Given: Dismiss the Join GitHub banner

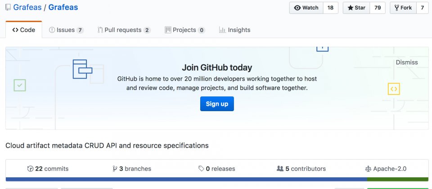Looking at the screenshot, I should tap(407, 62).
